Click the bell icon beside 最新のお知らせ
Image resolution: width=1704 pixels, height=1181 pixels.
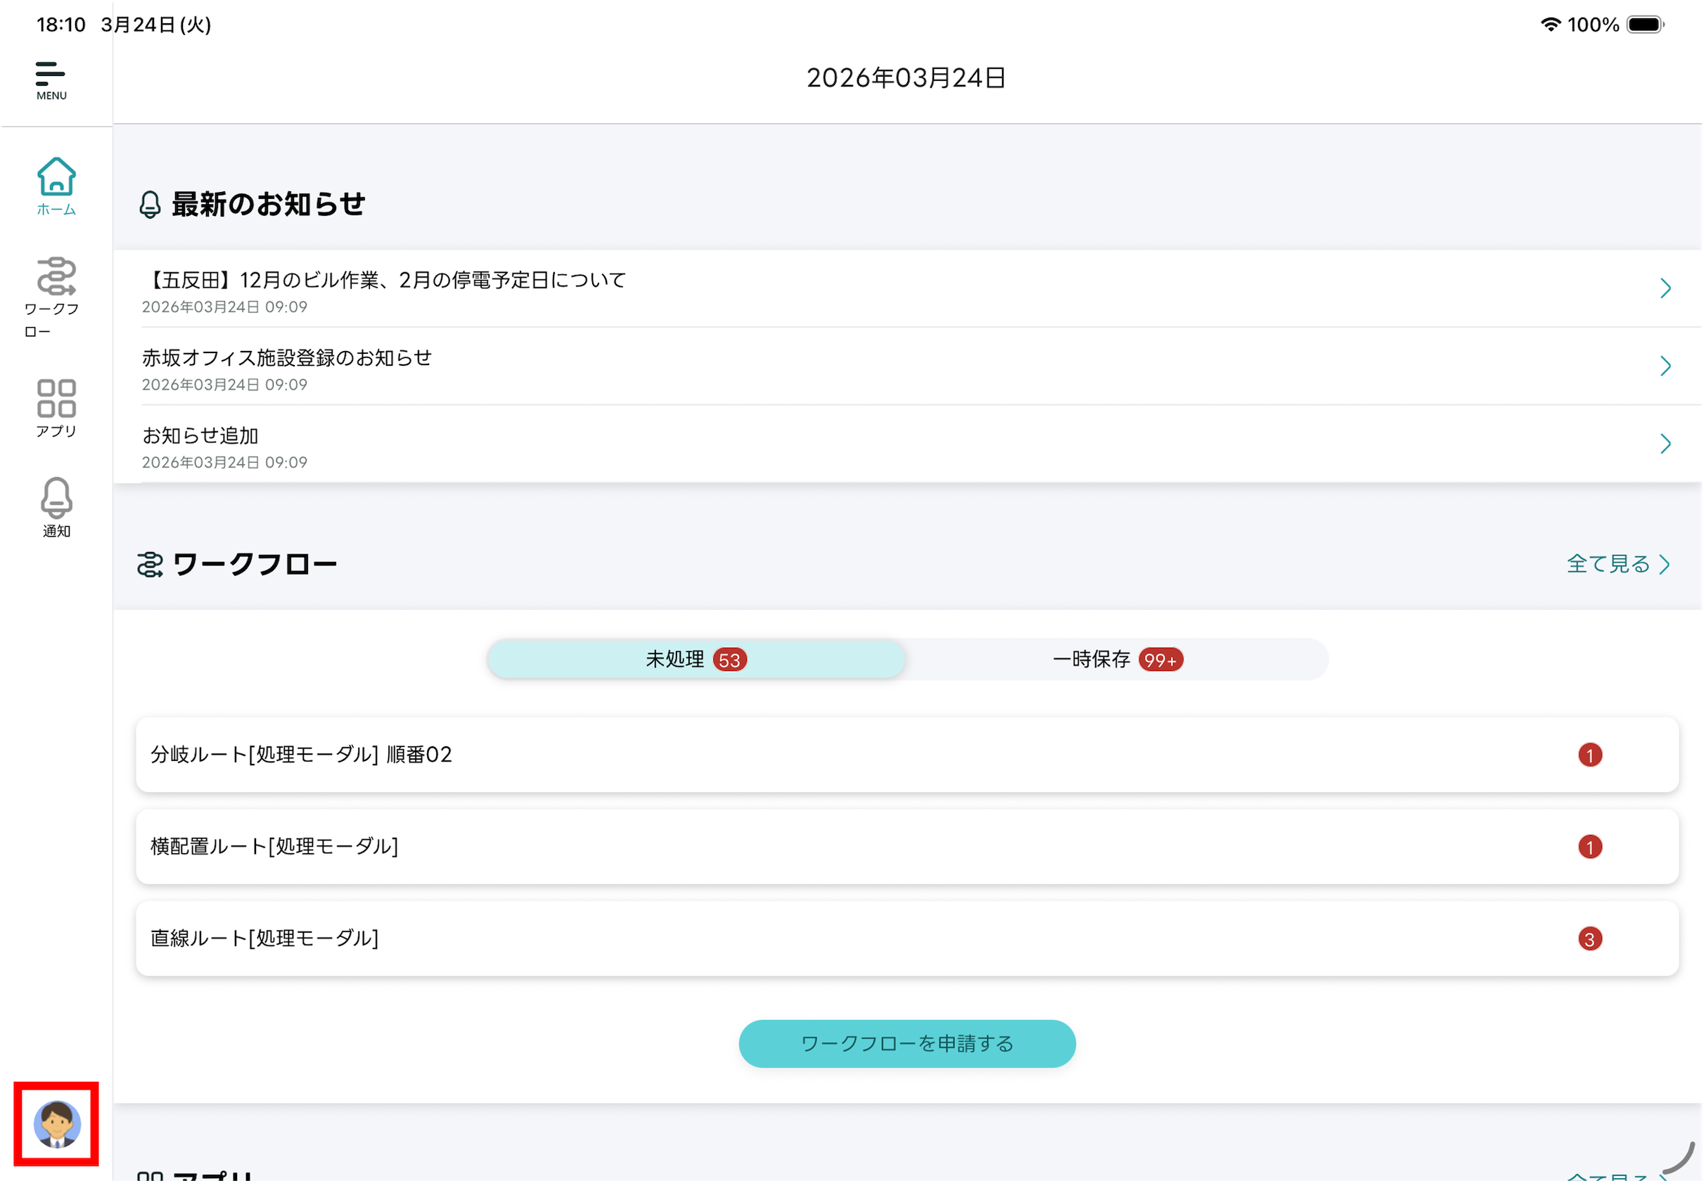pos(150,204)
